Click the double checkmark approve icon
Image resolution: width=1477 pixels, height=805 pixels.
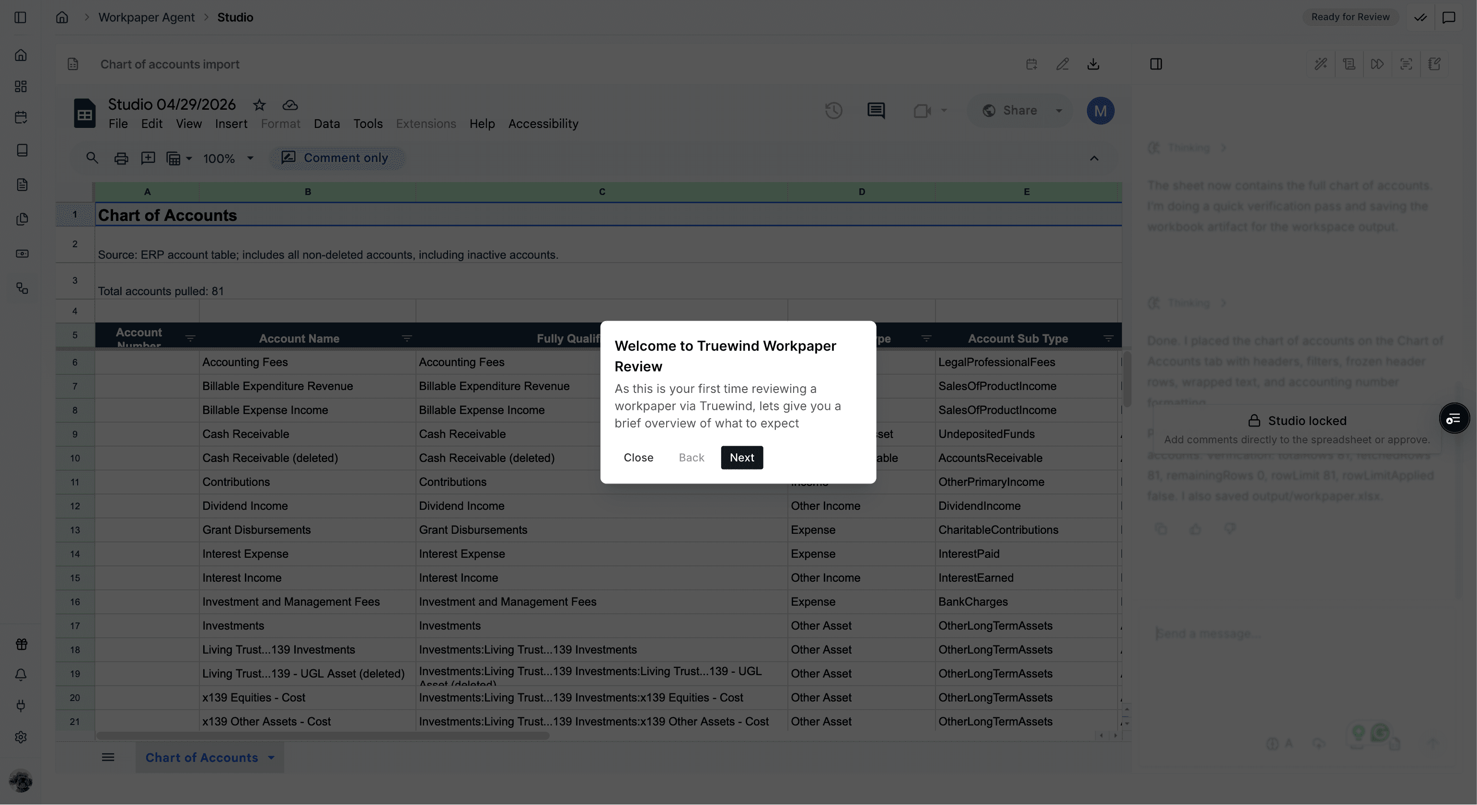(x=1420, y=17)
